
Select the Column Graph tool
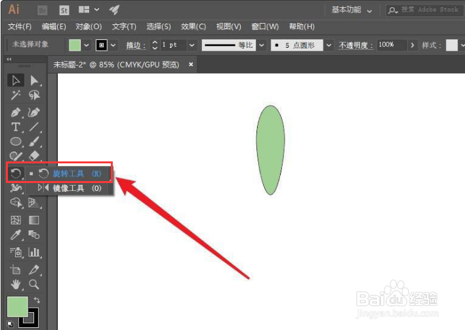(x=34, y=252)
